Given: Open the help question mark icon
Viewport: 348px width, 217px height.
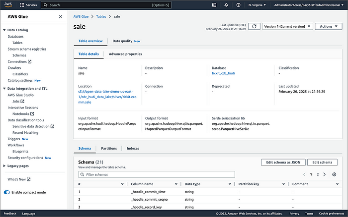Looking at the screenshot, I should (238, 5).
